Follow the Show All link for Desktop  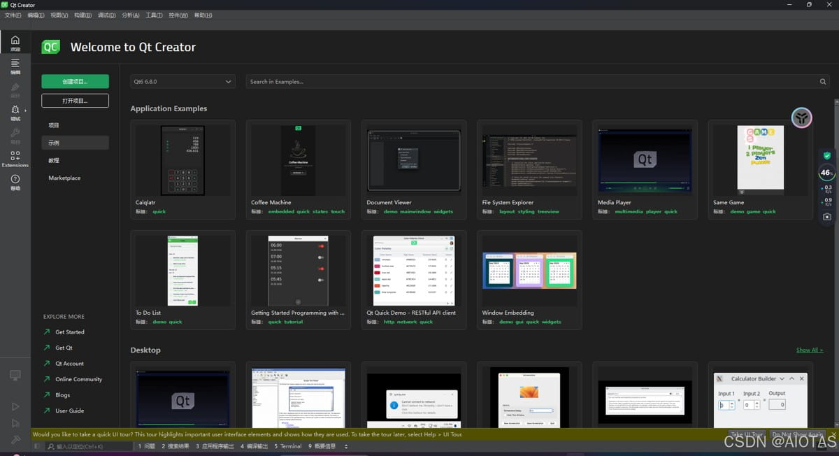tap(809, 350)
